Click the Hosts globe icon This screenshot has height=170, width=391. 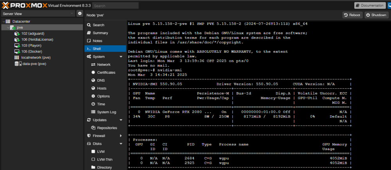tap(93, 88)
